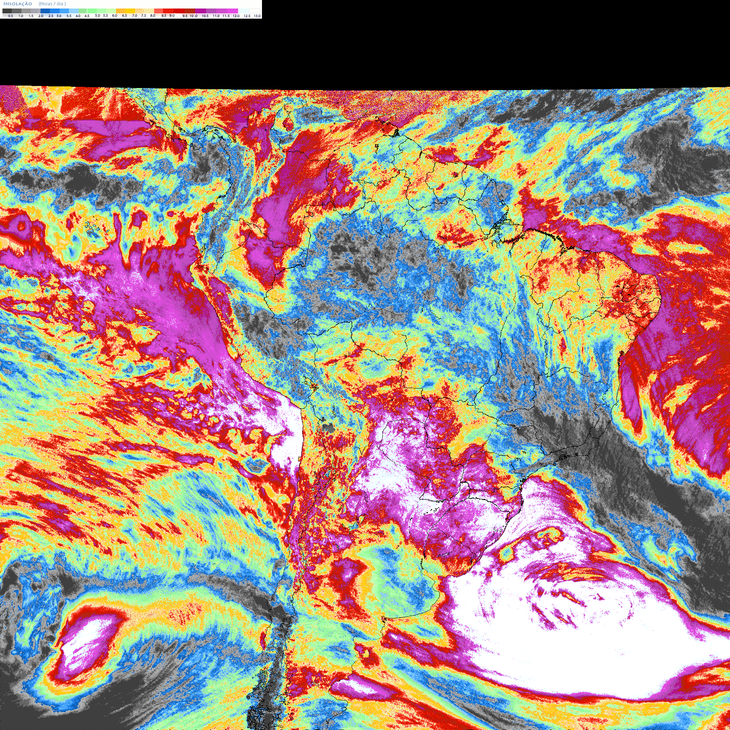Image resolution: width=730 pixels, height=730 pixels.
Task: Click the 6.0 value on the scale
Action: [114, 15]
